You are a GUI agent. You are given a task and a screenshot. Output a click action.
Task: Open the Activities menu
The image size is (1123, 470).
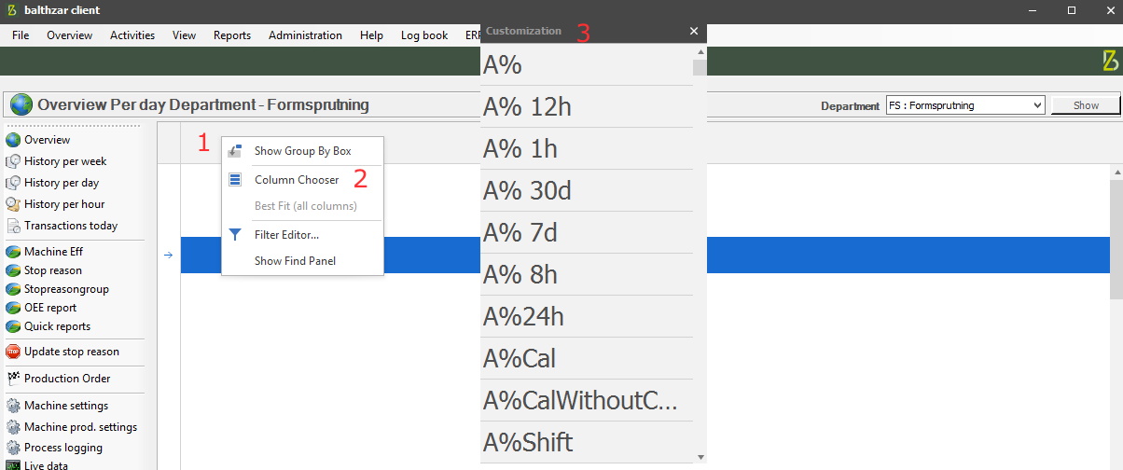point(132,35)
